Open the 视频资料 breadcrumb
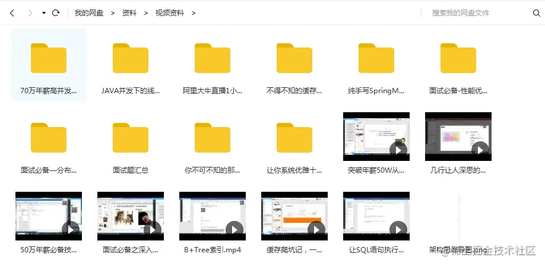The height and width of the screenshot is (266, 545). (170, 13)
